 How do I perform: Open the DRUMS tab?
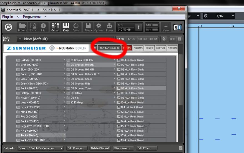tap(138, 48)
